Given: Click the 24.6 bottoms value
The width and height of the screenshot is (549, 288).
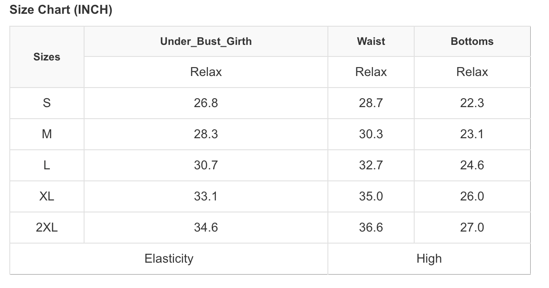Looking at the screenshot, I should tap(472, 165).
